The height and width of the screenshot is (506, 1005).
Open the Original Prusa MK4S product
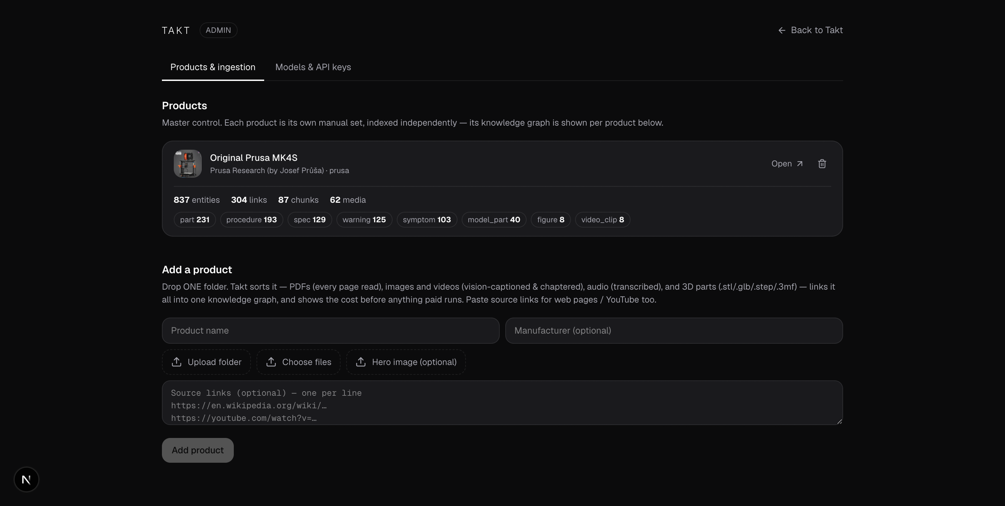click(787, 163)
